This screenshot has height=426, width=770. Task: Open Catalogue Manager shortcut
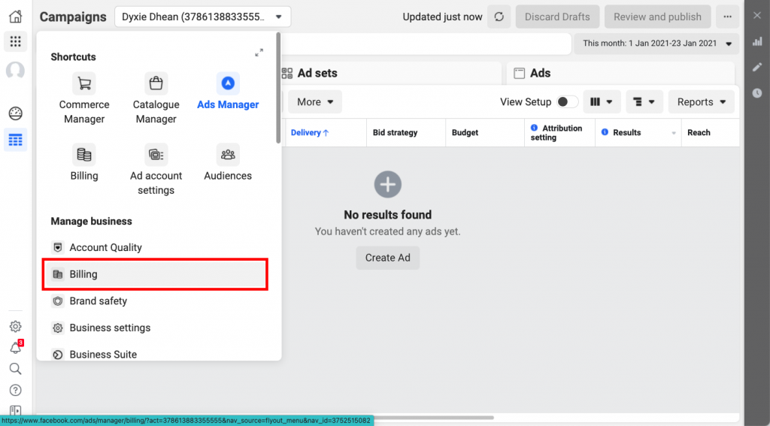coord(156,98)
